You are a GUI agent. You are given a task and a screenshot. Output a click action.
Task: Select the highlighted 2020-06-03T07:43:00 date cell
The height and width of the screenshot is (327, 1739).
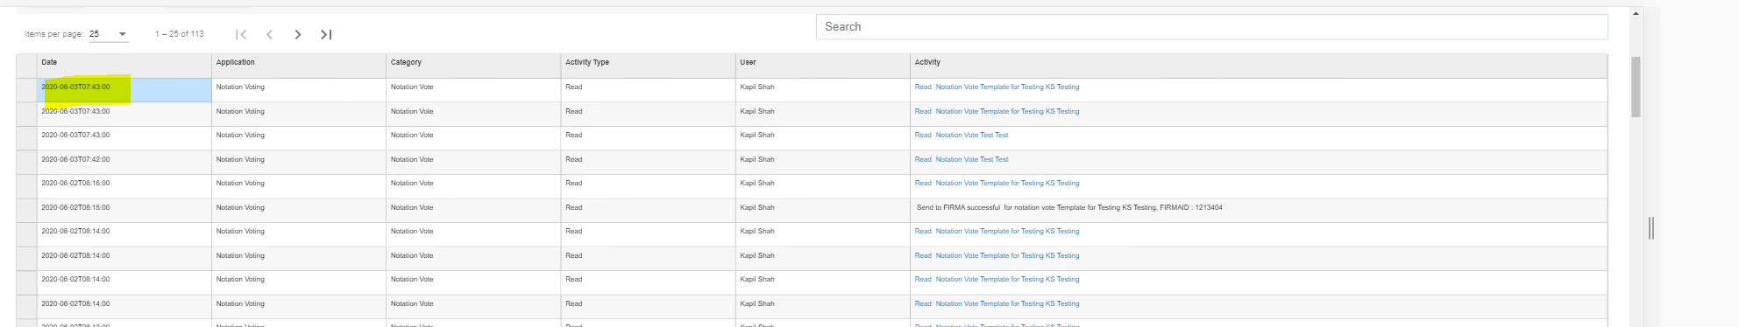click(124, 90)
